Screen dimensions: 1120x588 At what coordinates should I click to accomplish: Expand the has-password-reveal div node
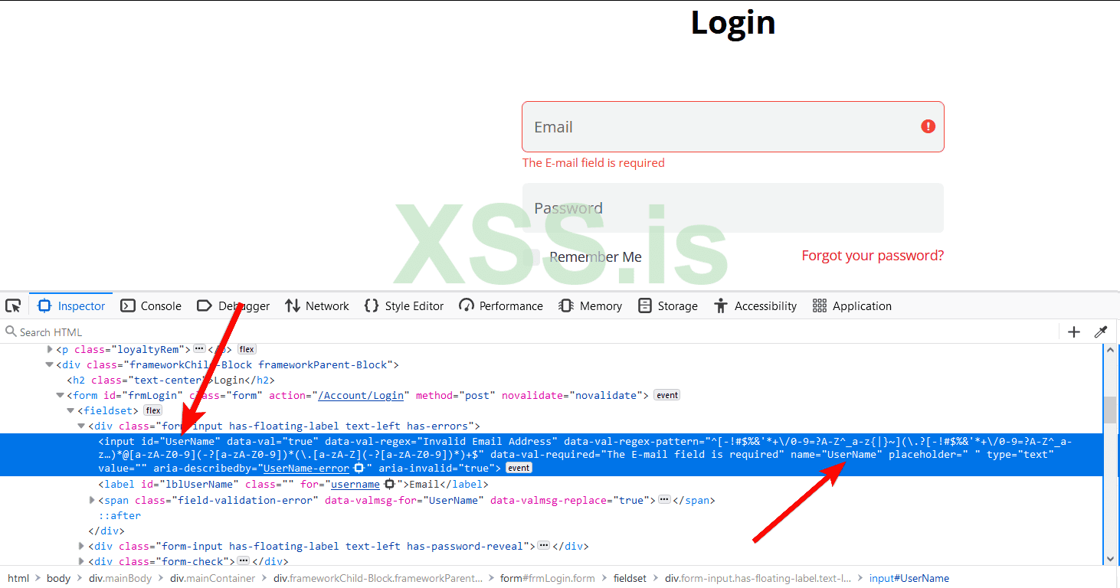pos(82,546)
